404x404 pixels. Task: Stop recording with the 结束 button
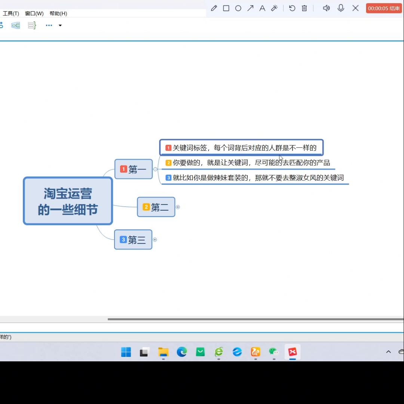tap(384, 8)
